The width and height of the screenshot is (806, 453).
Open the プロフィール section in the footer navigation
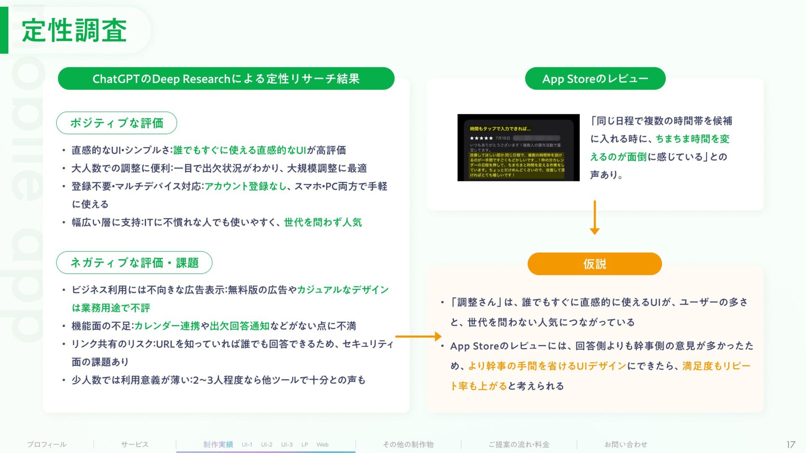(x=47, y=444)
